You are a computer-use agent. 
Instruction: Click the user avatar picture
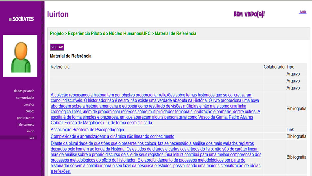20,56
